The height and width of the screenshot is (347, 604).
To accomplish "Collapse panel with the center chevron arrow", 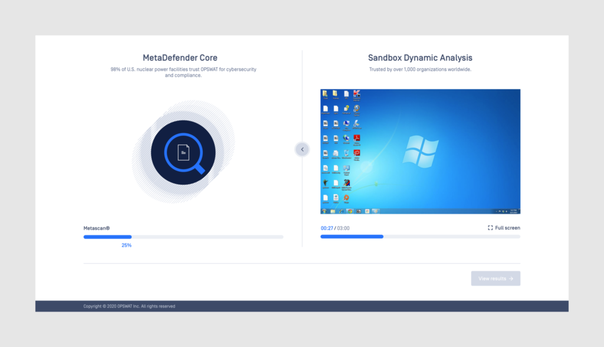I will pyautogui.click(x=302, y=149).
